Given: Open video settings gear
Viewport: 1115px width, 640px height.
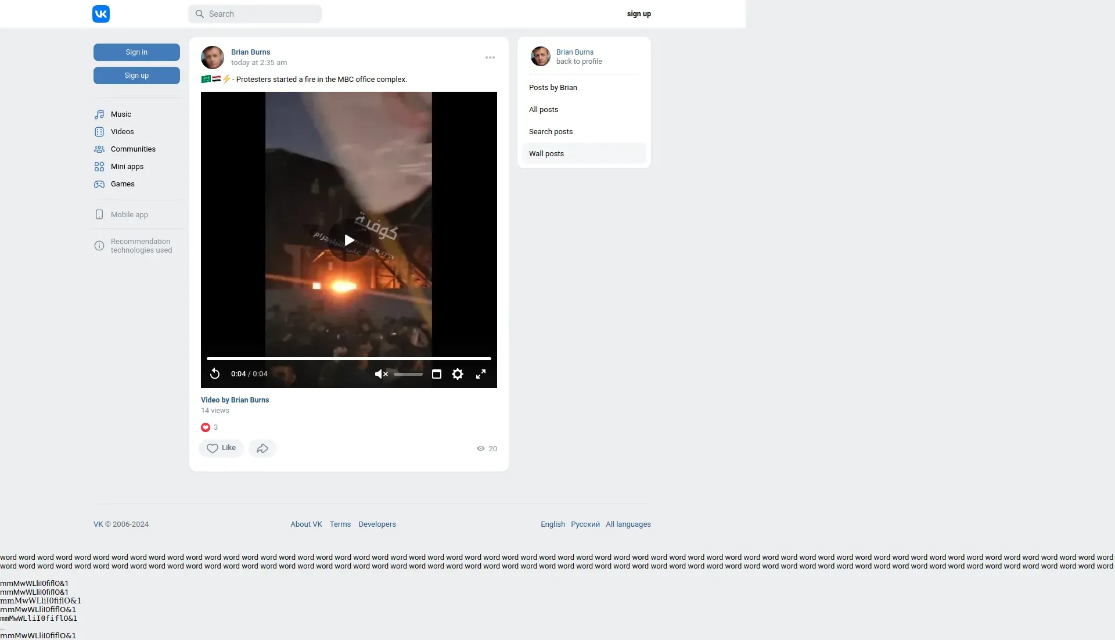Looking at the screenshot, I should coord(458,374).
